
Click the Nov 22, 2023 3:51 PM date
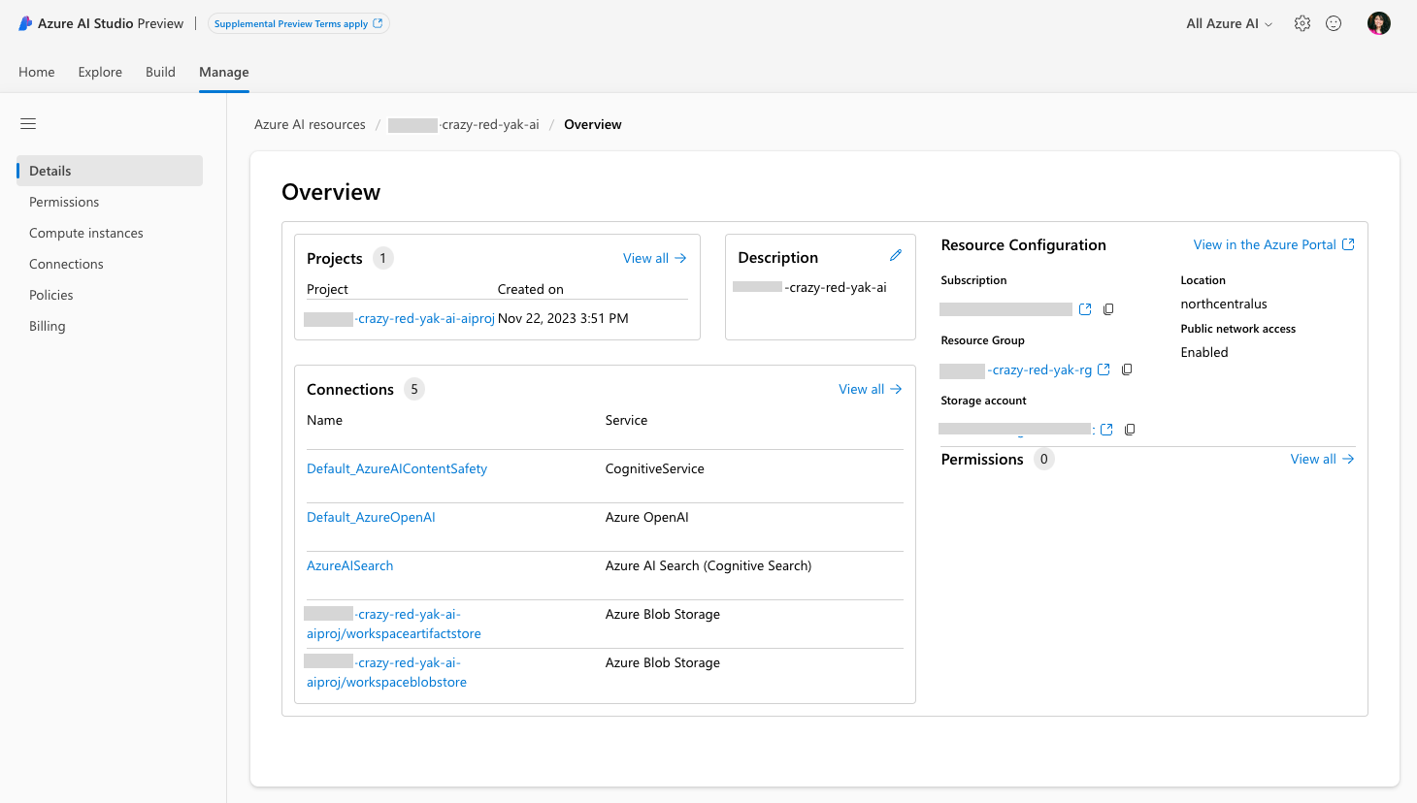(x=563, y=318)
